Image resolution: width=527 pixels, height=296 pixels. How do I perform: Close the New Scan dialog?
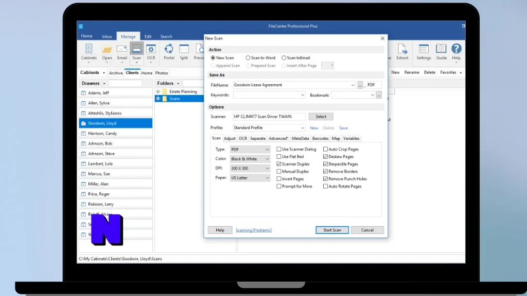[382, 38]
